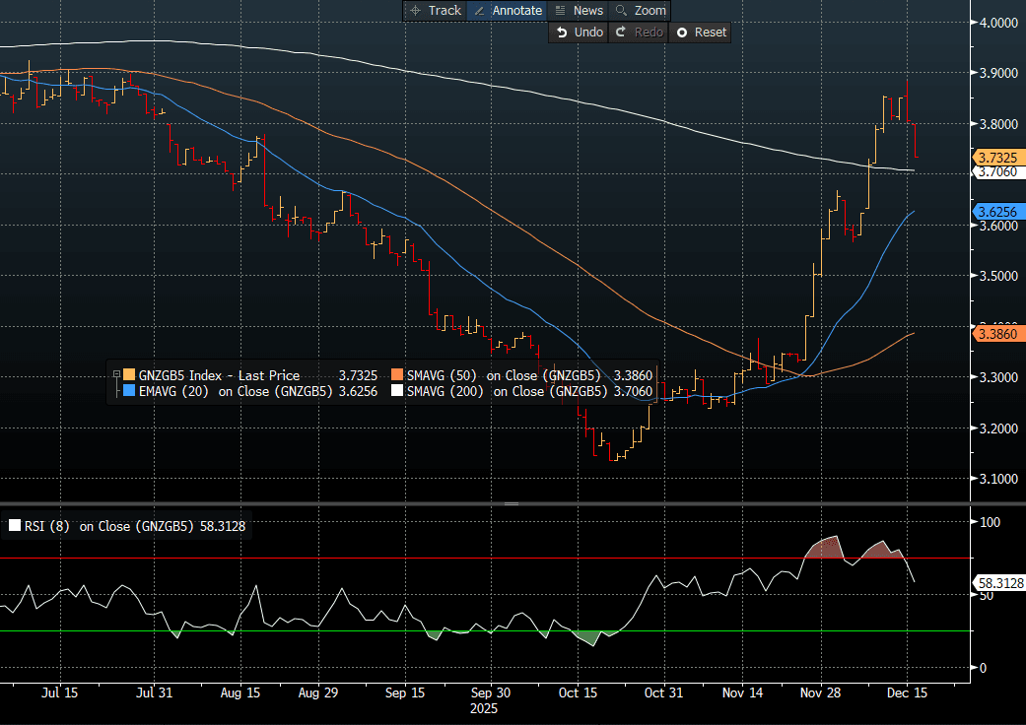Click the panel divider handle above RSI

click(512, 503)
